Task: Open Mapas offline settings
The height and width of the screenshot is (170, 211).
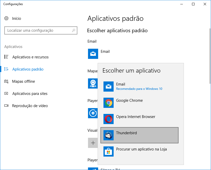Action: click(24, 81)
